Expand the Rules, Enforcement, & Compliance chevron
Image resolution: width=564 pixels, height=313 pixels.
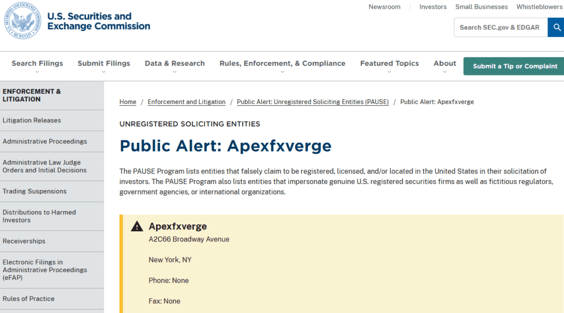283,72
